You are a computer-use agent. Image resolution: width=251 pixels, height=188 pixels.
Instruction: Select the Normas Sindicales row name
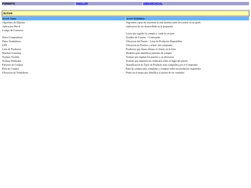12,61
